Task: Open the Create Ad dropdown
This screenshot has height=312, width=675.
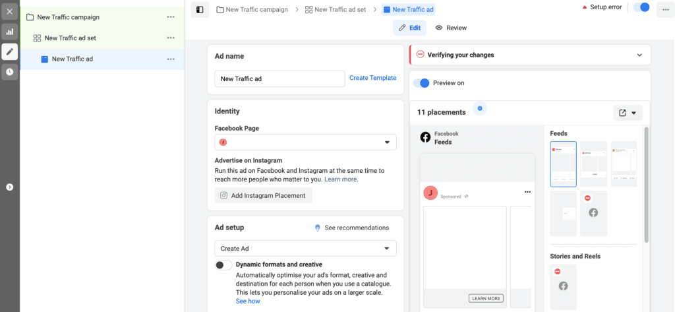Action: click(305, 249)
